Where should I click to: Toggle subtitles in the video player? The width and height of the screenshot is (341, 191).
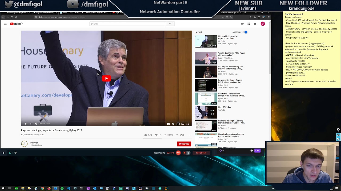168,124
